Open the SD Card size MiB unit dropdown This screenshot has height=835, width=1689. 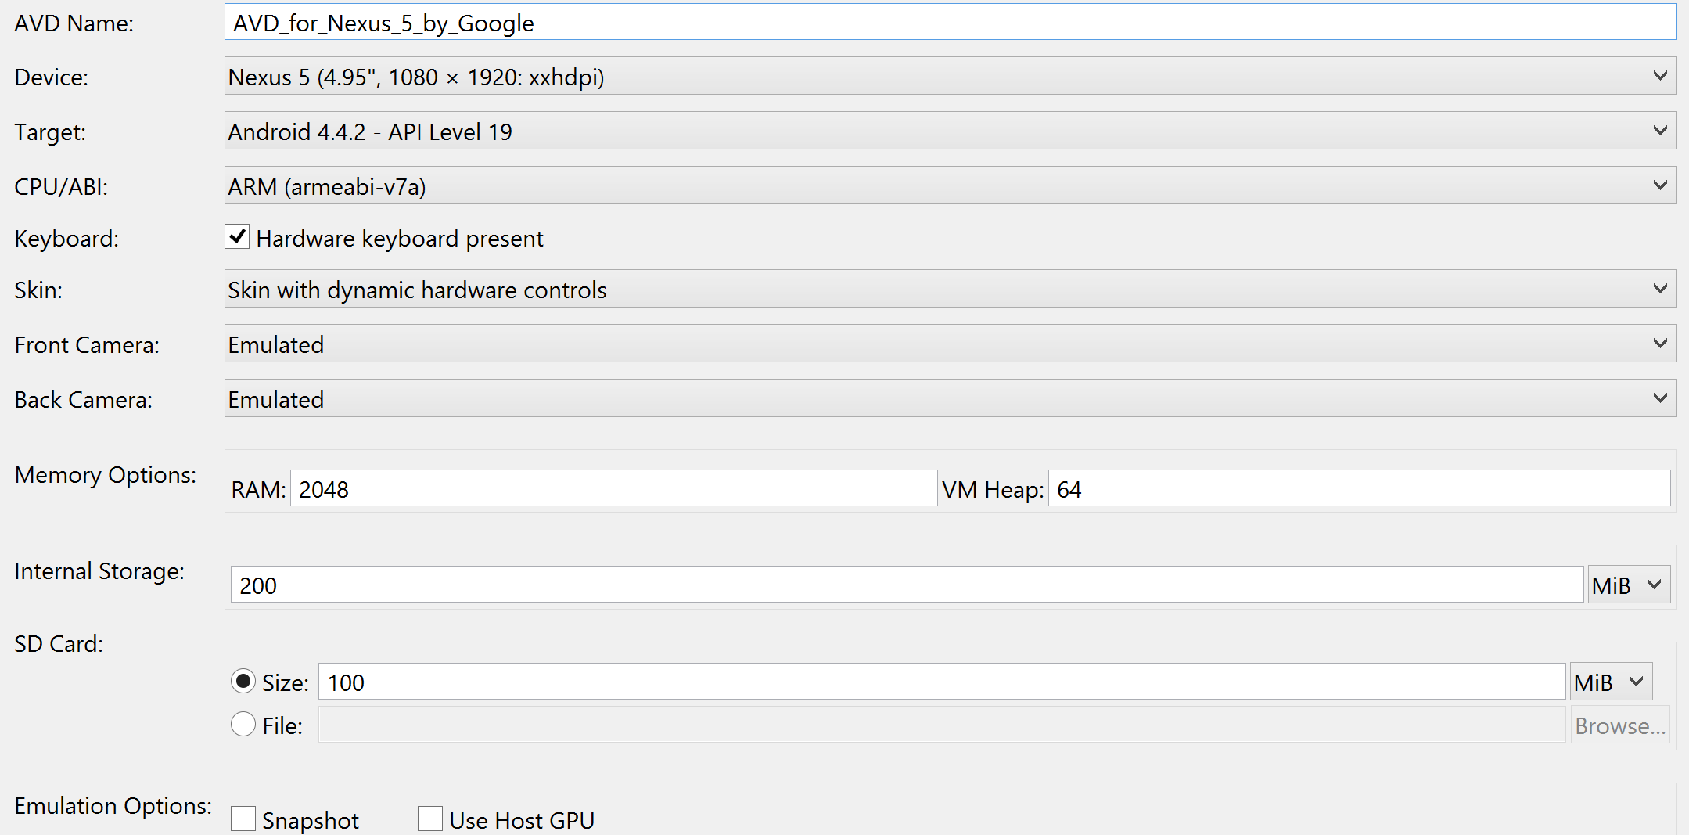(1611, 682)
